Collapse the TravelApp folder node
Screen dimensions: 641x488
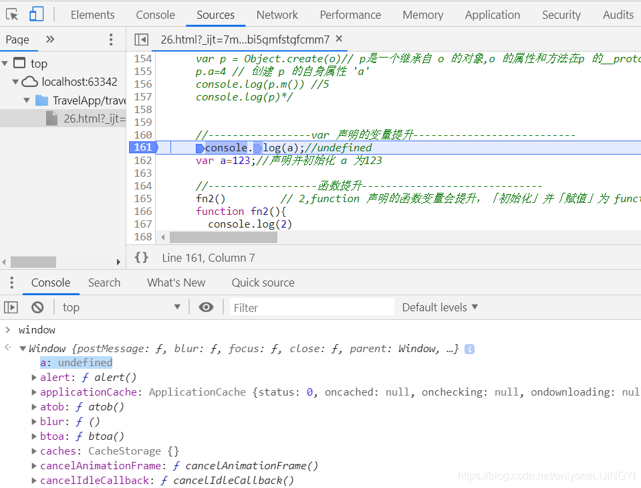click(x=27, y=100)
